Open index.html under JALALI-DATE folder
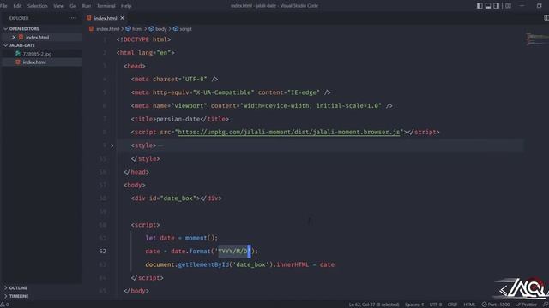The width and height of the screenshot is (549, 308). pyautogui.click(x=34, y=62)
